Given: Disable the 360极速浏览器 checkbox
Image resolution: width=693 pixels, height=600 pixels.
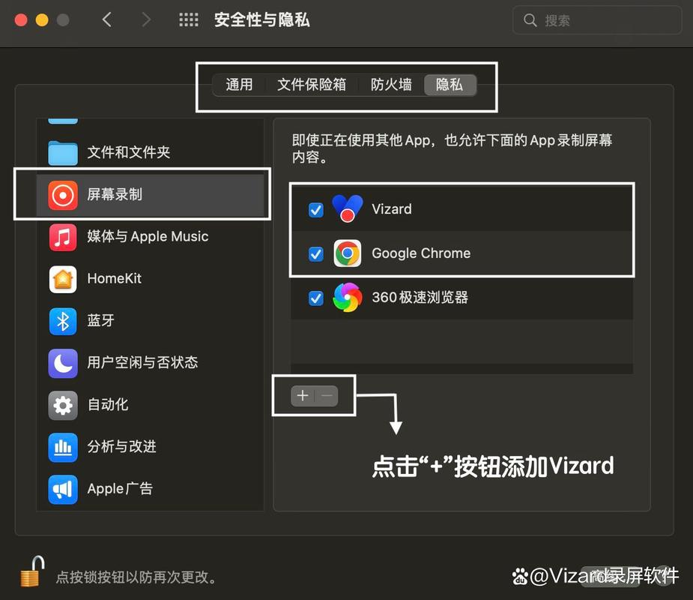Looking at the screenshot, I should (316, 298).
